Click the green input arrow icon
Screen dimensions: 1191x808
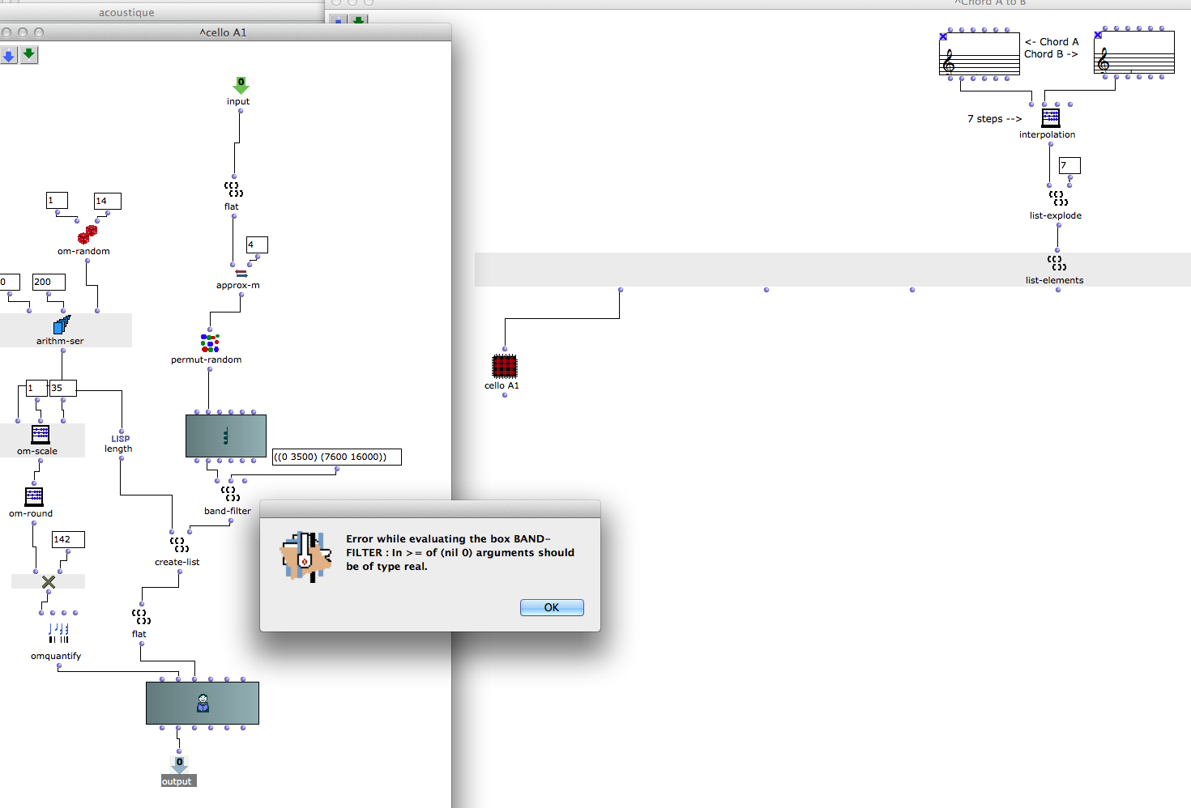[241, 85]
